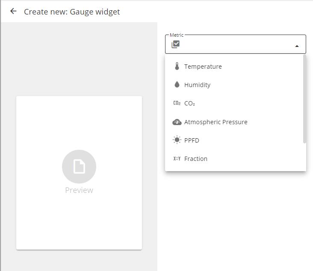313x271 pixels.
Task: Collapse the Metric dropdown with the caret
Action: 297,46
